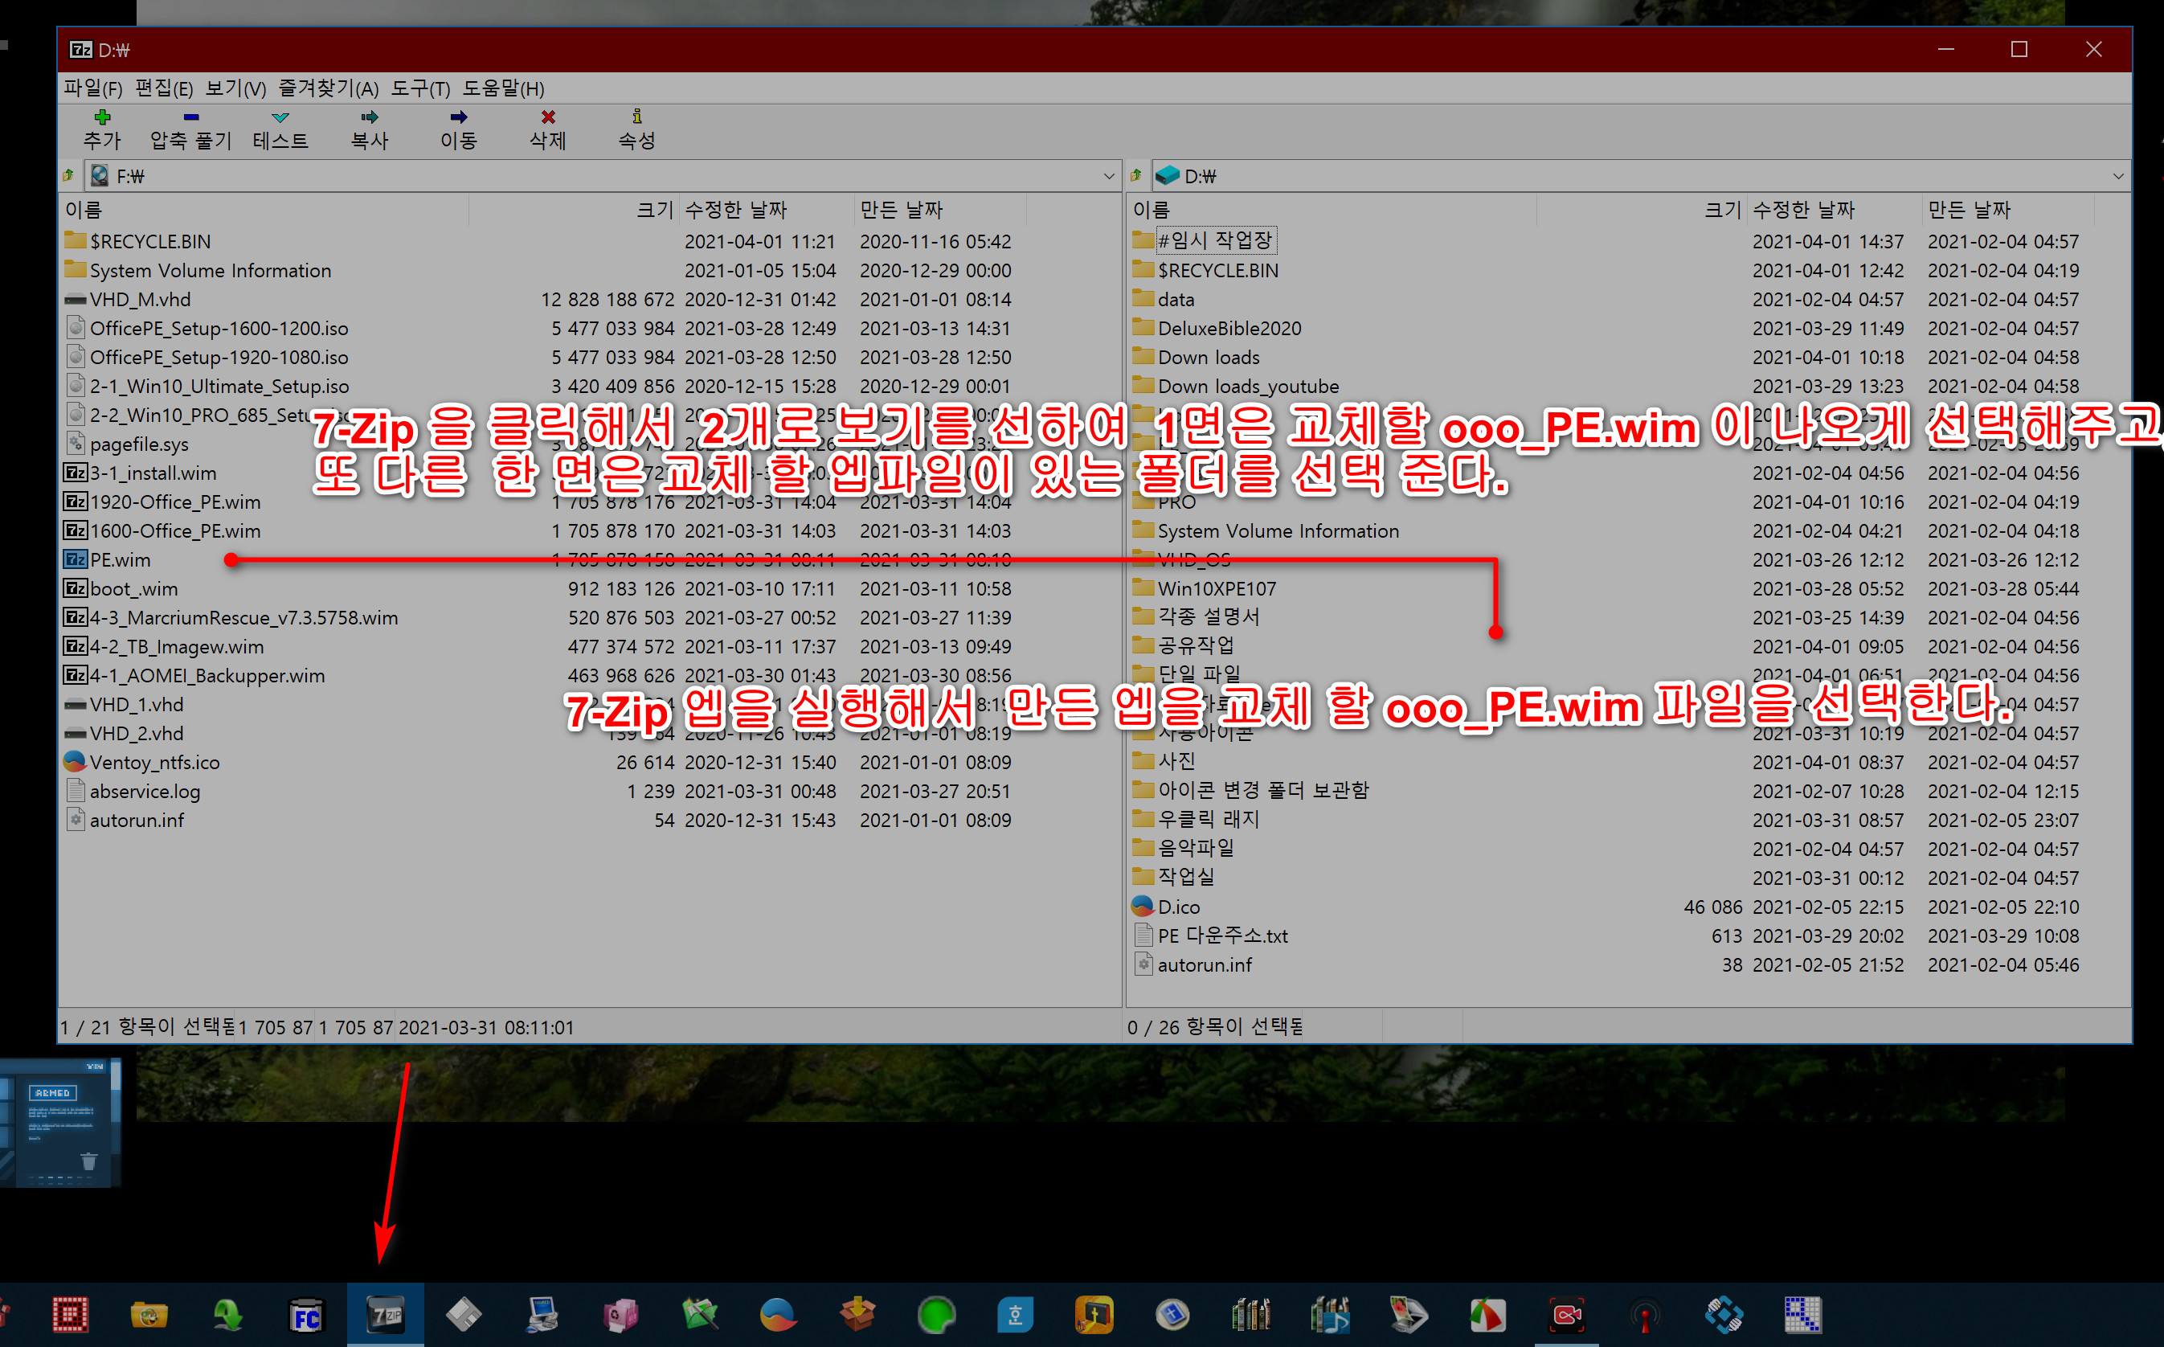Click the red antenna taskbar icon

(x=1645, y=1315)
